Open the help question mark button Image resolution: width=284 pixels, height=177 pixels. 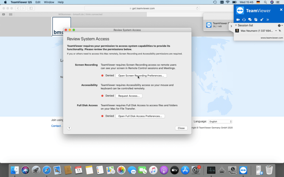pyautogui.click(x=69, y=128)
